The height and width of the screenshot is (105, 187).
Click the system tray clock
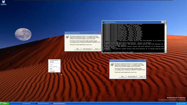[183, 104]
